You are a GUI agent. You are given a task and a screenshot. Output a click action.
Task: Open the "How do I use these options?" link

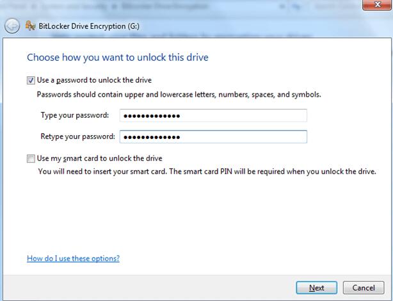[73, 258]
